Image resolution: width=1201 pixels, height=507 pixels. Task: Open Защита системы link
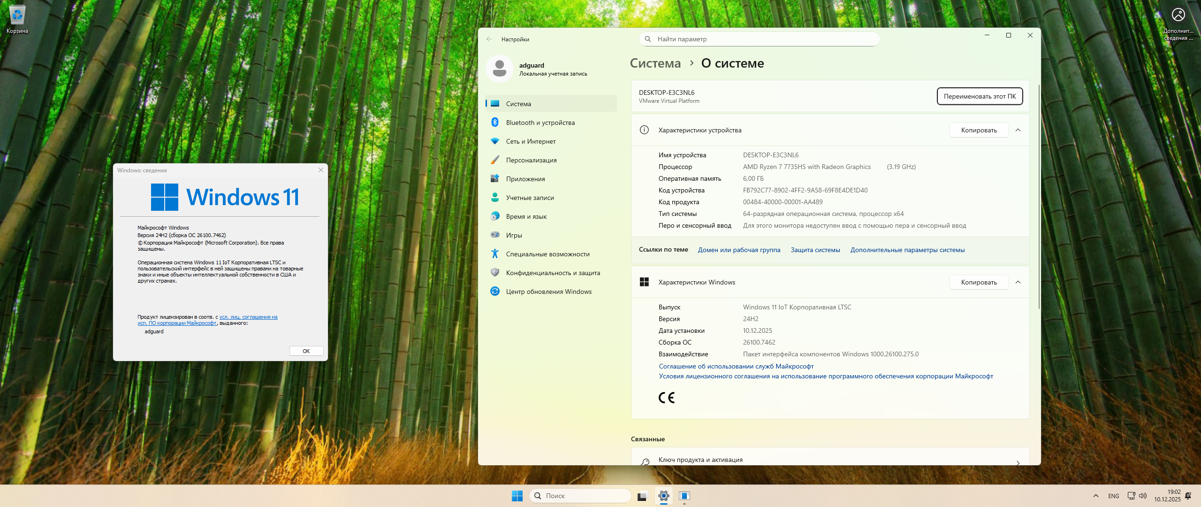[815, 250]
